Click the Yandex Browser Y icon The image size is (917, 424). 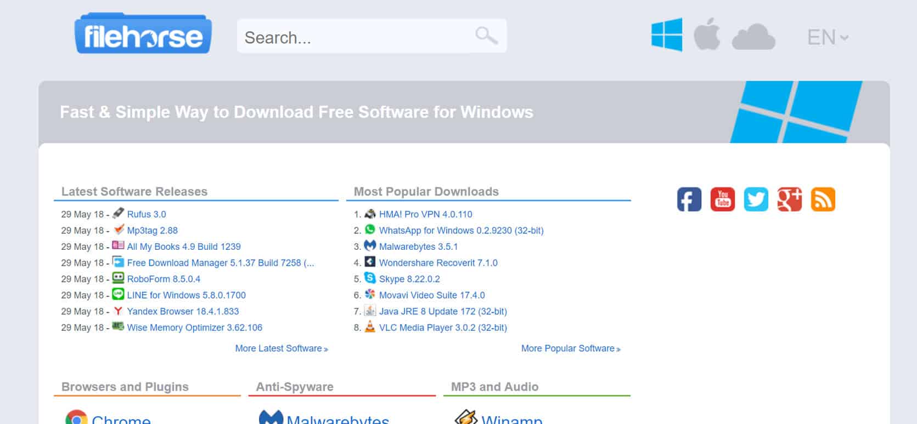click(118, 311)
